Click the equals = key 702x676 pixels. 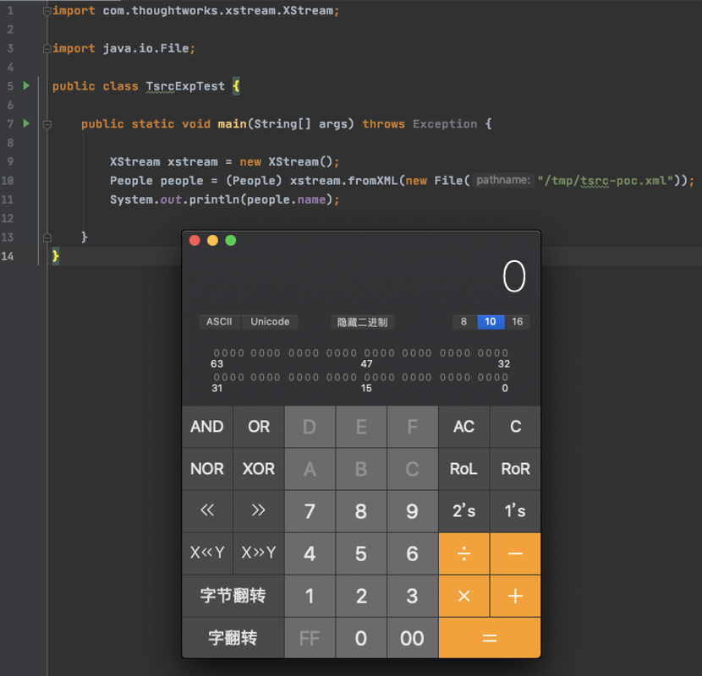[x=490, y=638]
